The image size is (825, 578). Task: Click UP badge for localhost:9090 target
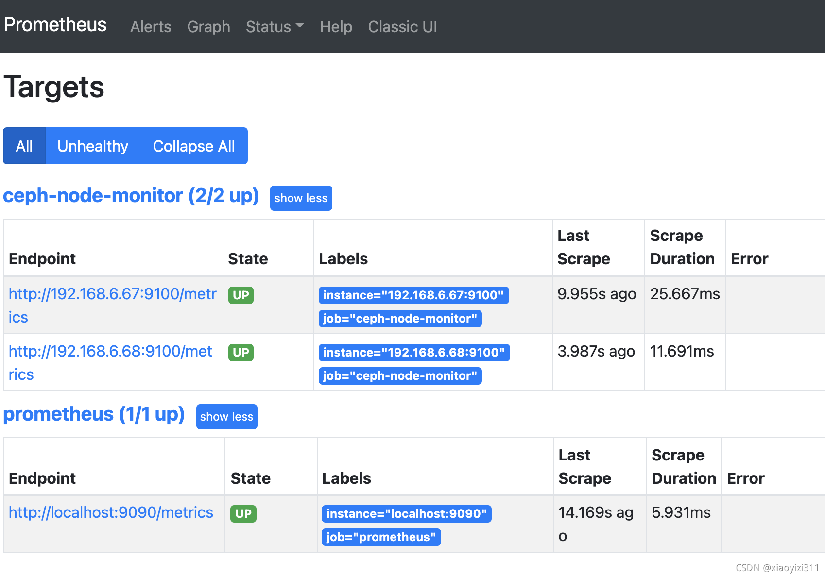[243, 514]
